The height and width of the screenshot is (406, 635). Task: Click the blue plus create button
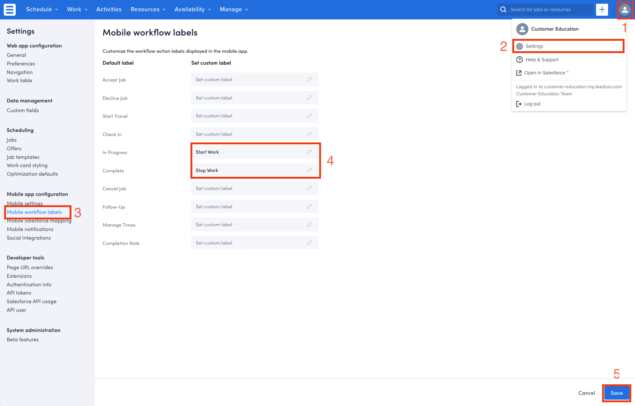click(602, 10)
